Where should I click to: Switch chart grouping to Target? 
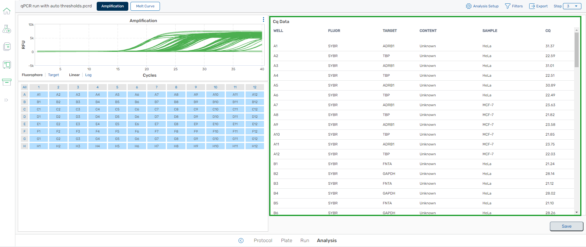53,75
